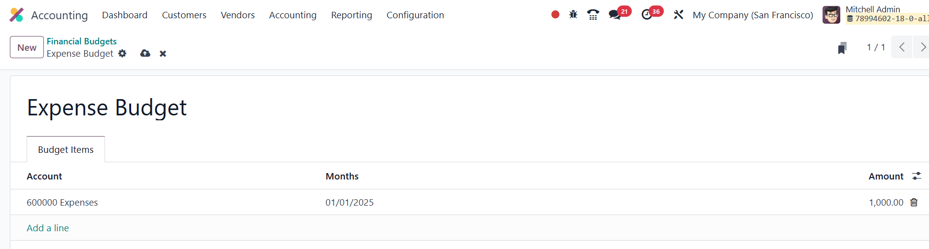Screen dimensions: 929x249
Task: Open the optional columns settings toggle
Action: tap(916, 176)
